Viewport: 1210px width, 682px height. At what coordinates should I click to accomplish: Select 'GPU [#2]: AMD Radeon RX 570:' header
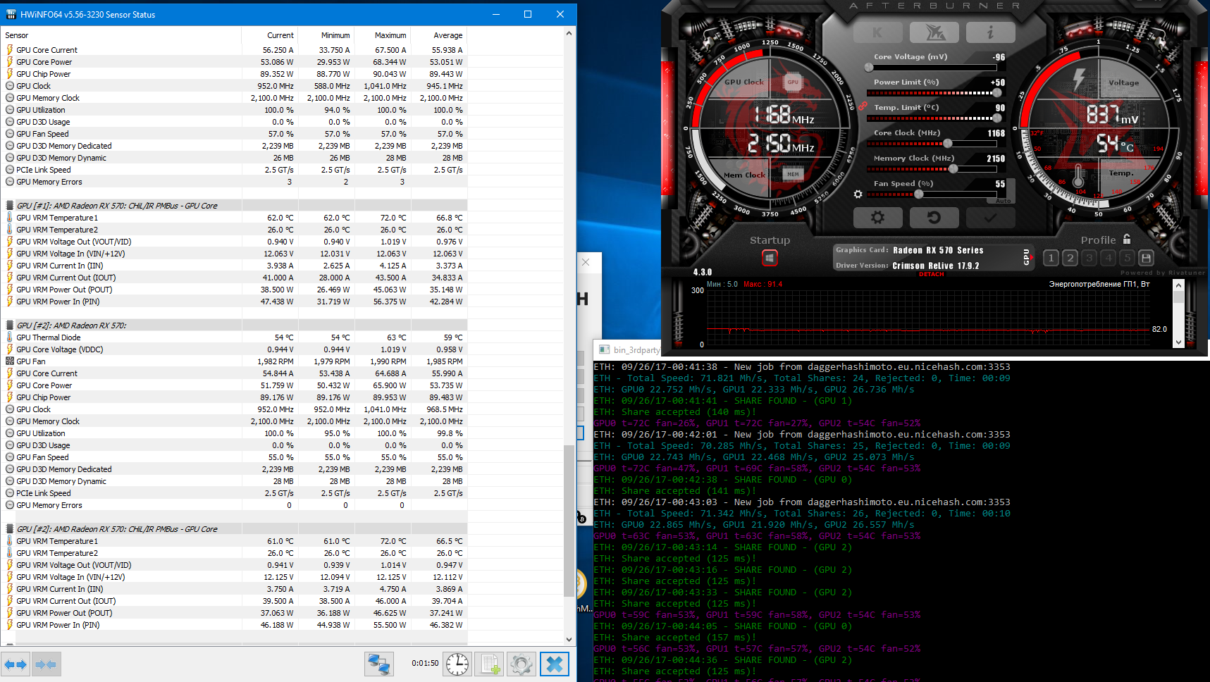click(x=234, y=325)
